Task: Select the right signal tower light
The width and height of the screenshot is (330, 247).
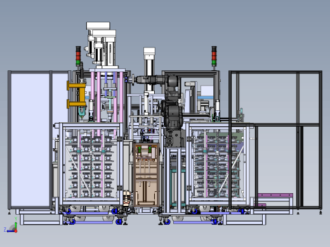Action: (x=214, y=56)
